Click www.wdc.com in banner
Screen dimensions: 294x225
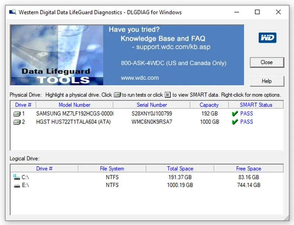click(140, 78)
